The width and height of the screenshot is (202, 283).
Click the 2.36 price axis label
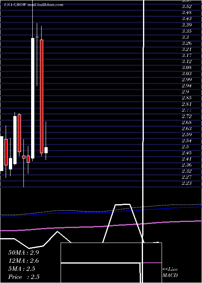[187, 165]
